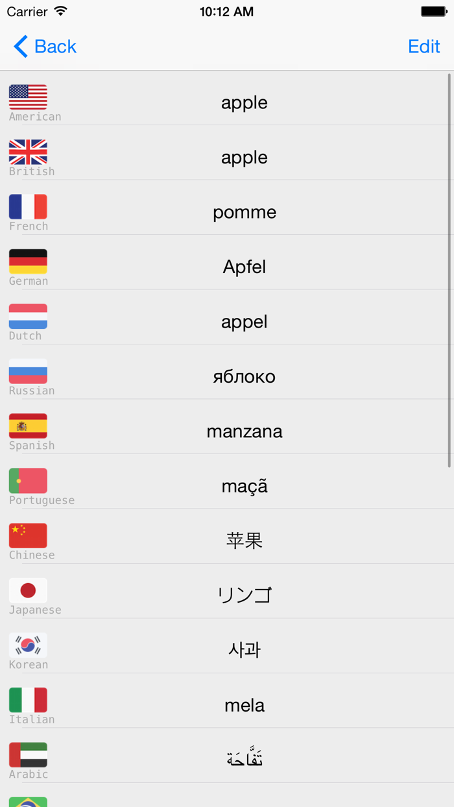This screenshot has width=454, height=807.
Task: Tap the Arabic flag icon
Action: [x=28, y=754]
